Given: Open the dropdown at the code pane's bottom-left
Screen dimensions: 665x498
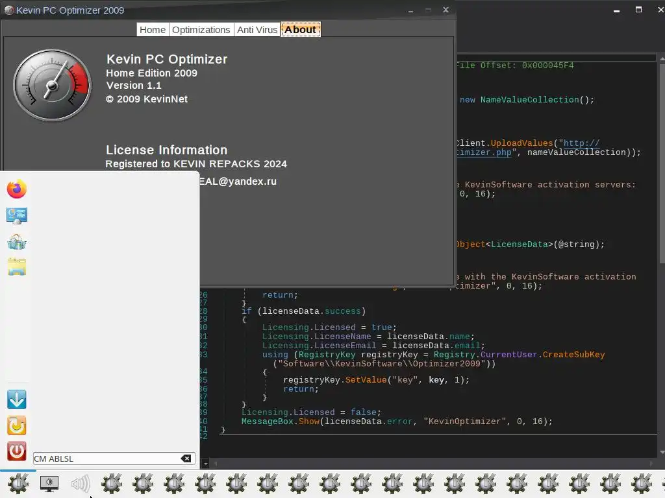Looking at the screenshot, I should point(205,464).
